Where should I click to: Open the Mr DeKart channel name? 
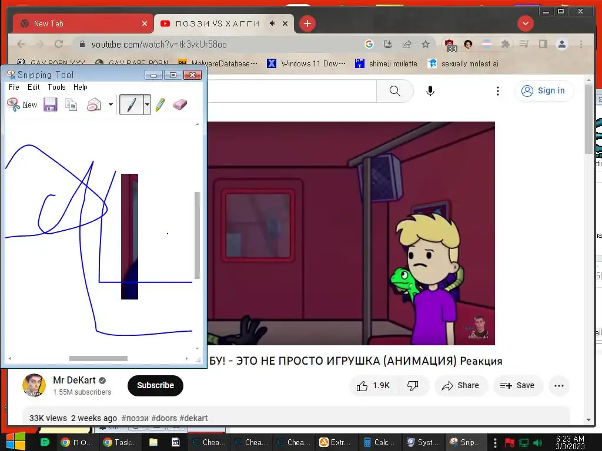[x=74, y=380]
